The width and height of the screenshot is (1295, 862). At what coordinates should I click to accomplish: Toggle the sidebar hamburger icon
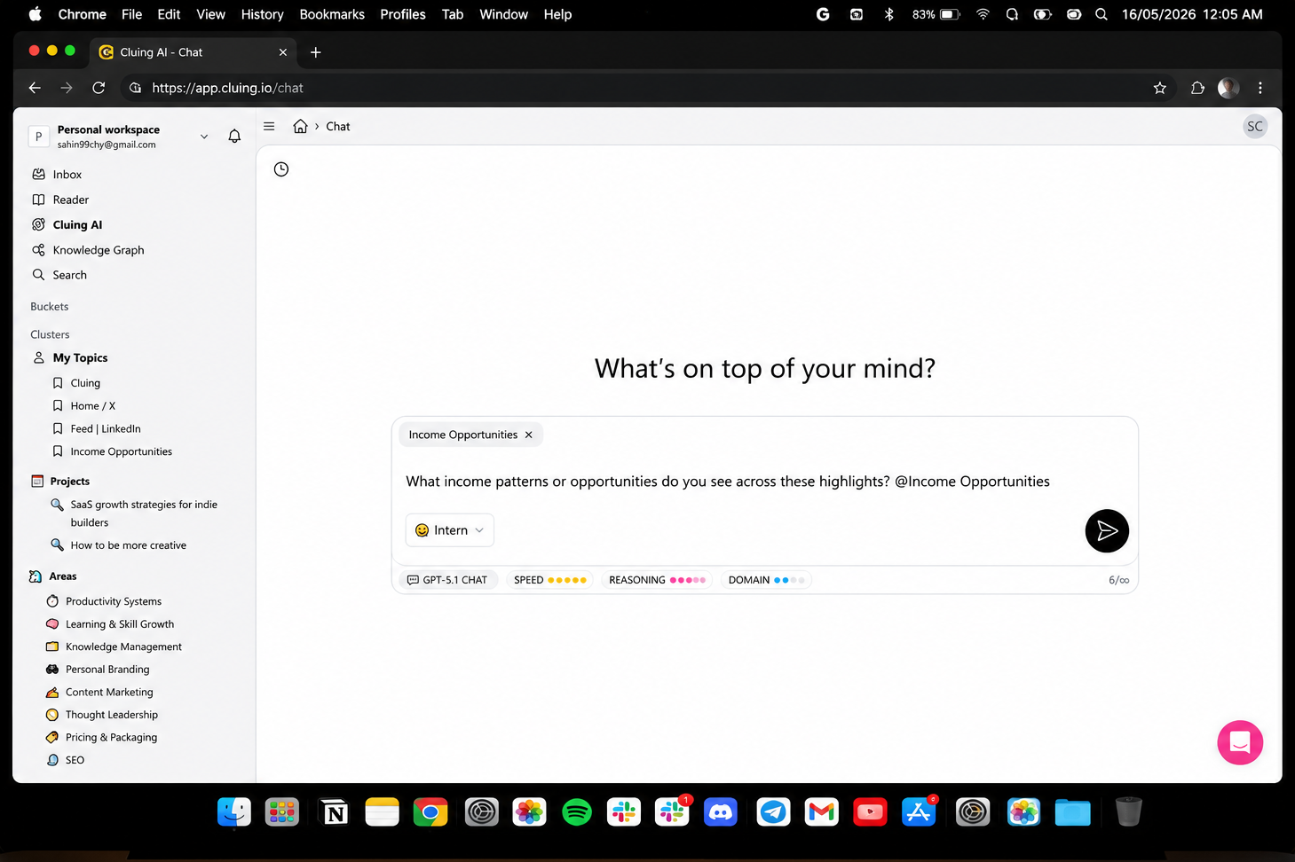[269, 126]
